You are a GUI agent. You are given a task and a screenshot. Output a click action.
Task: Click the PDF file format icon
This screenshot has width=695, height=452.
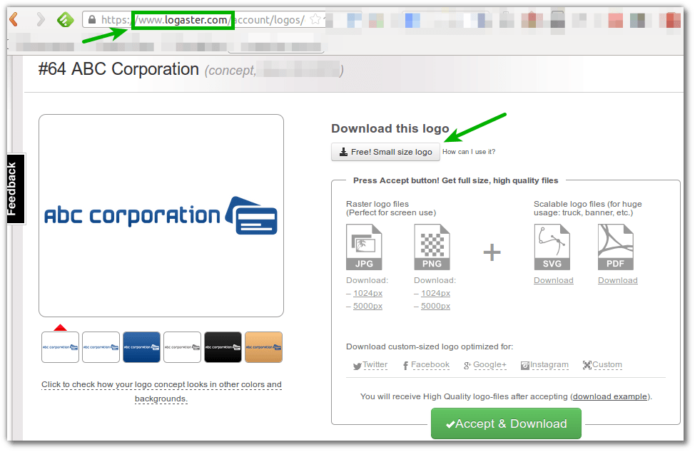(616, 247)
